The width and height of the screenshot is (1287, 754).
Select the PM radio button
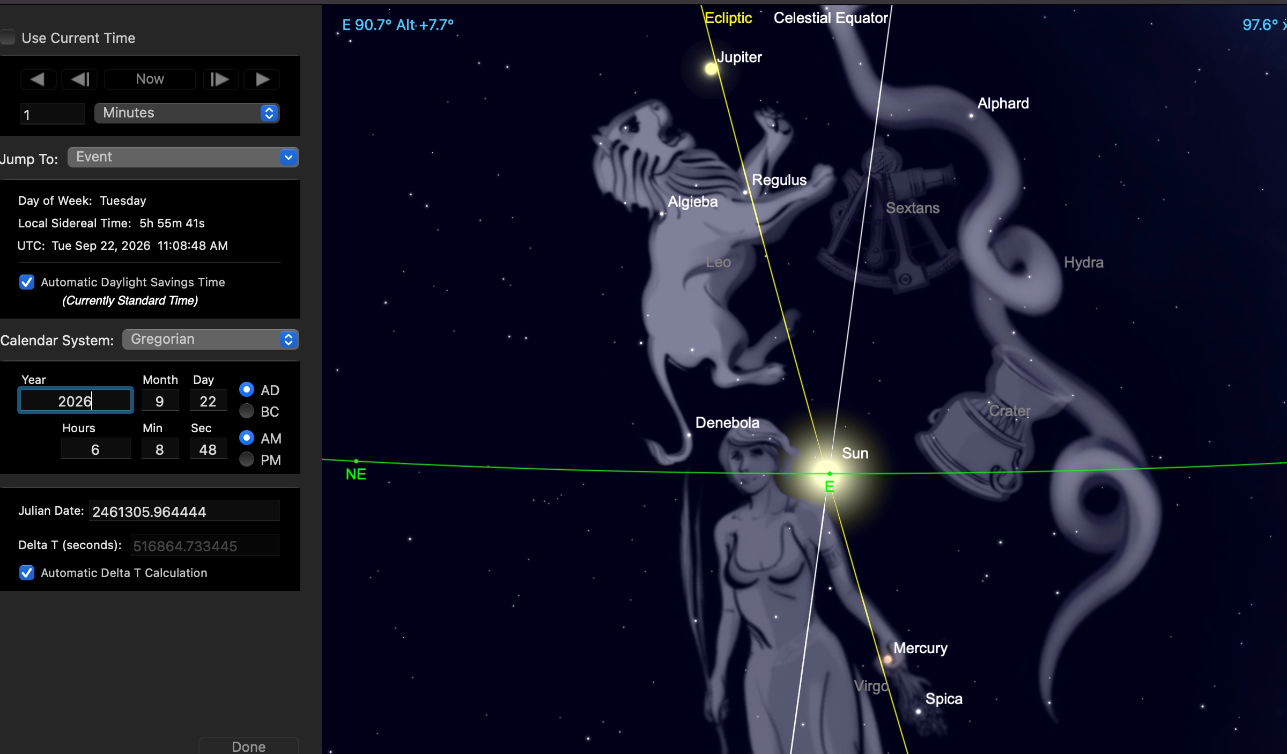coord(247,460)
